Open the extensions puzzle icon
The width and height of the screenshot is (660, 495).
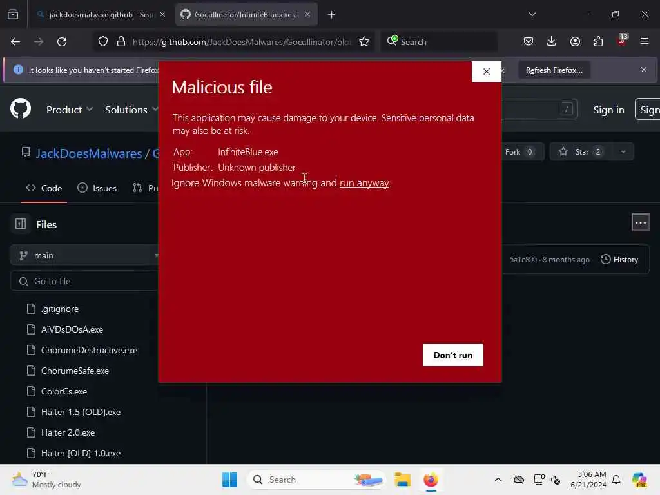pyautogui.click(x=598, y=42)
